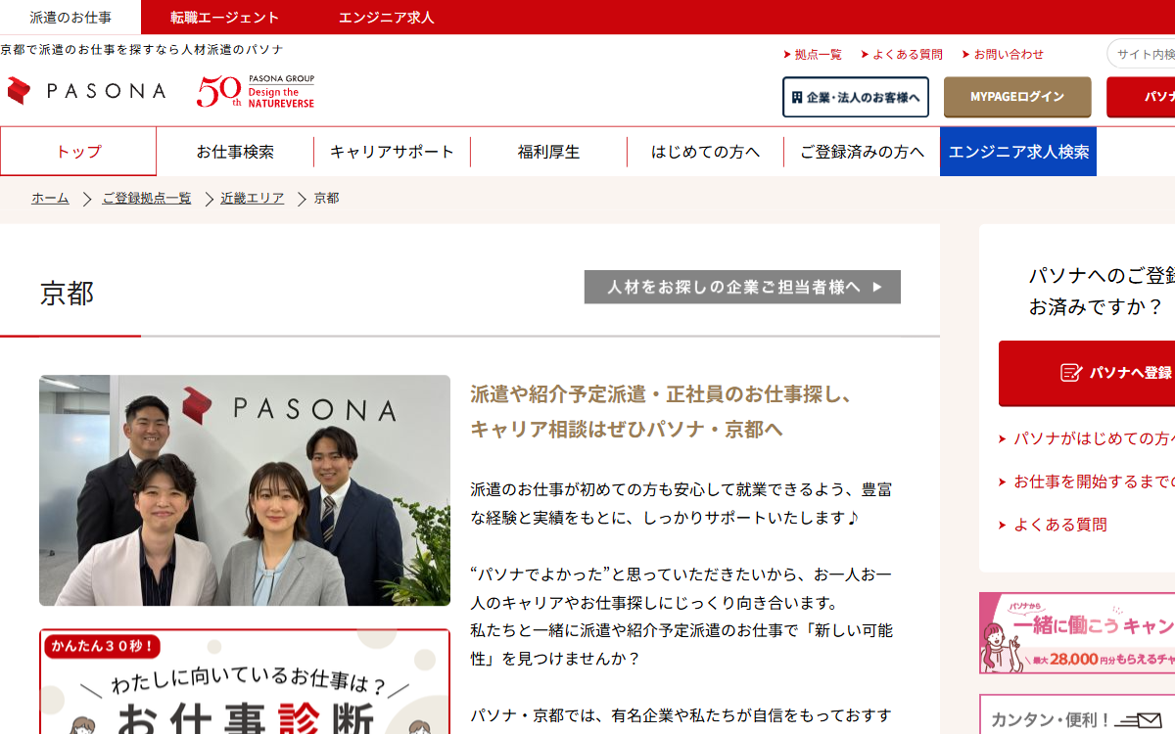This screenshot has width=1175, height=734.
Task: Open ご登録済みの方へ navigation item
Action: [862, 152]
